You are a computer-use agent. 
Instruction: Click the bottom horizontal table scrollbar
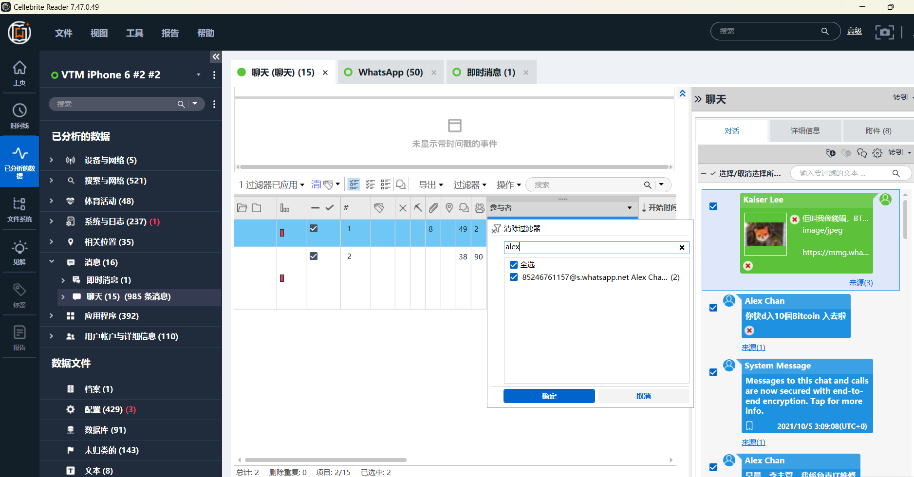[325, 460]
